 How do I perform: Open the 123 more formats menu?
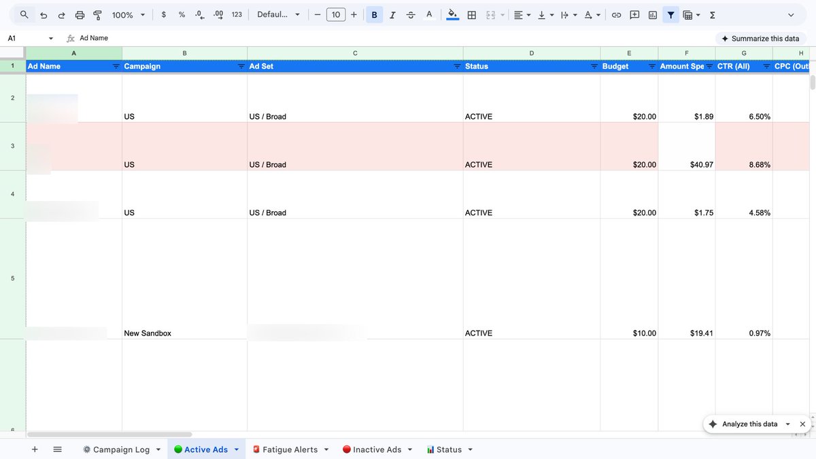point(237,14)
